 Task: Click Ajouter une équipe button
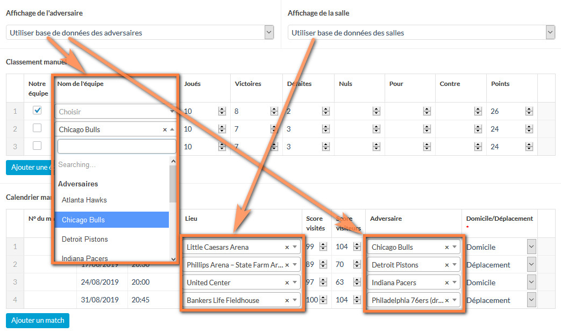click(x=30, y=167)
